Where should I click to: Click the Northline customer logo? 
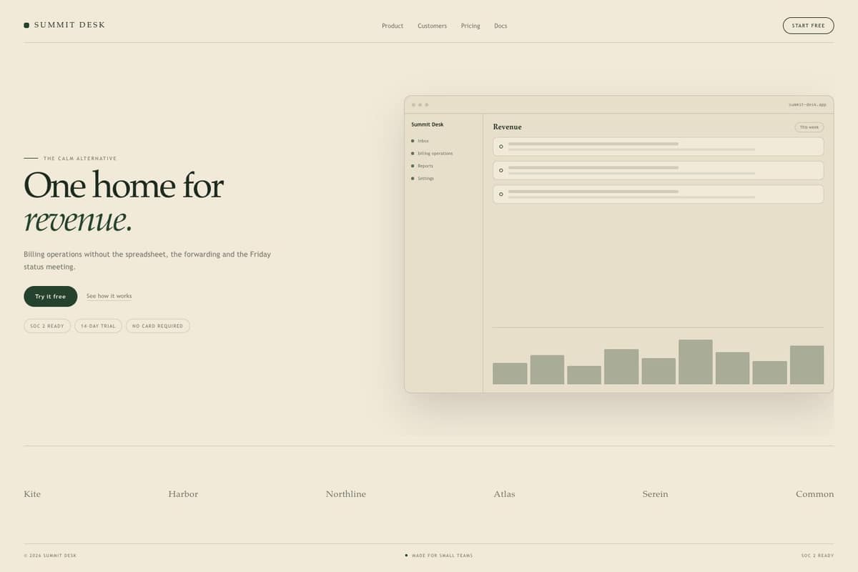[345, 494]
